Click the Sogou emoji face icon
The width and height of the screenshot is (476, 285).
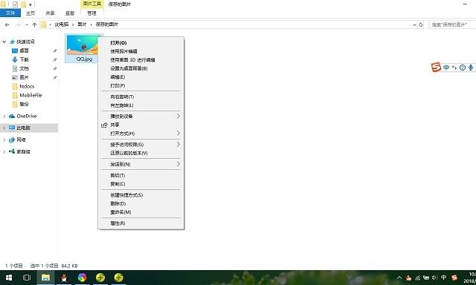click(x=463, y=68)
